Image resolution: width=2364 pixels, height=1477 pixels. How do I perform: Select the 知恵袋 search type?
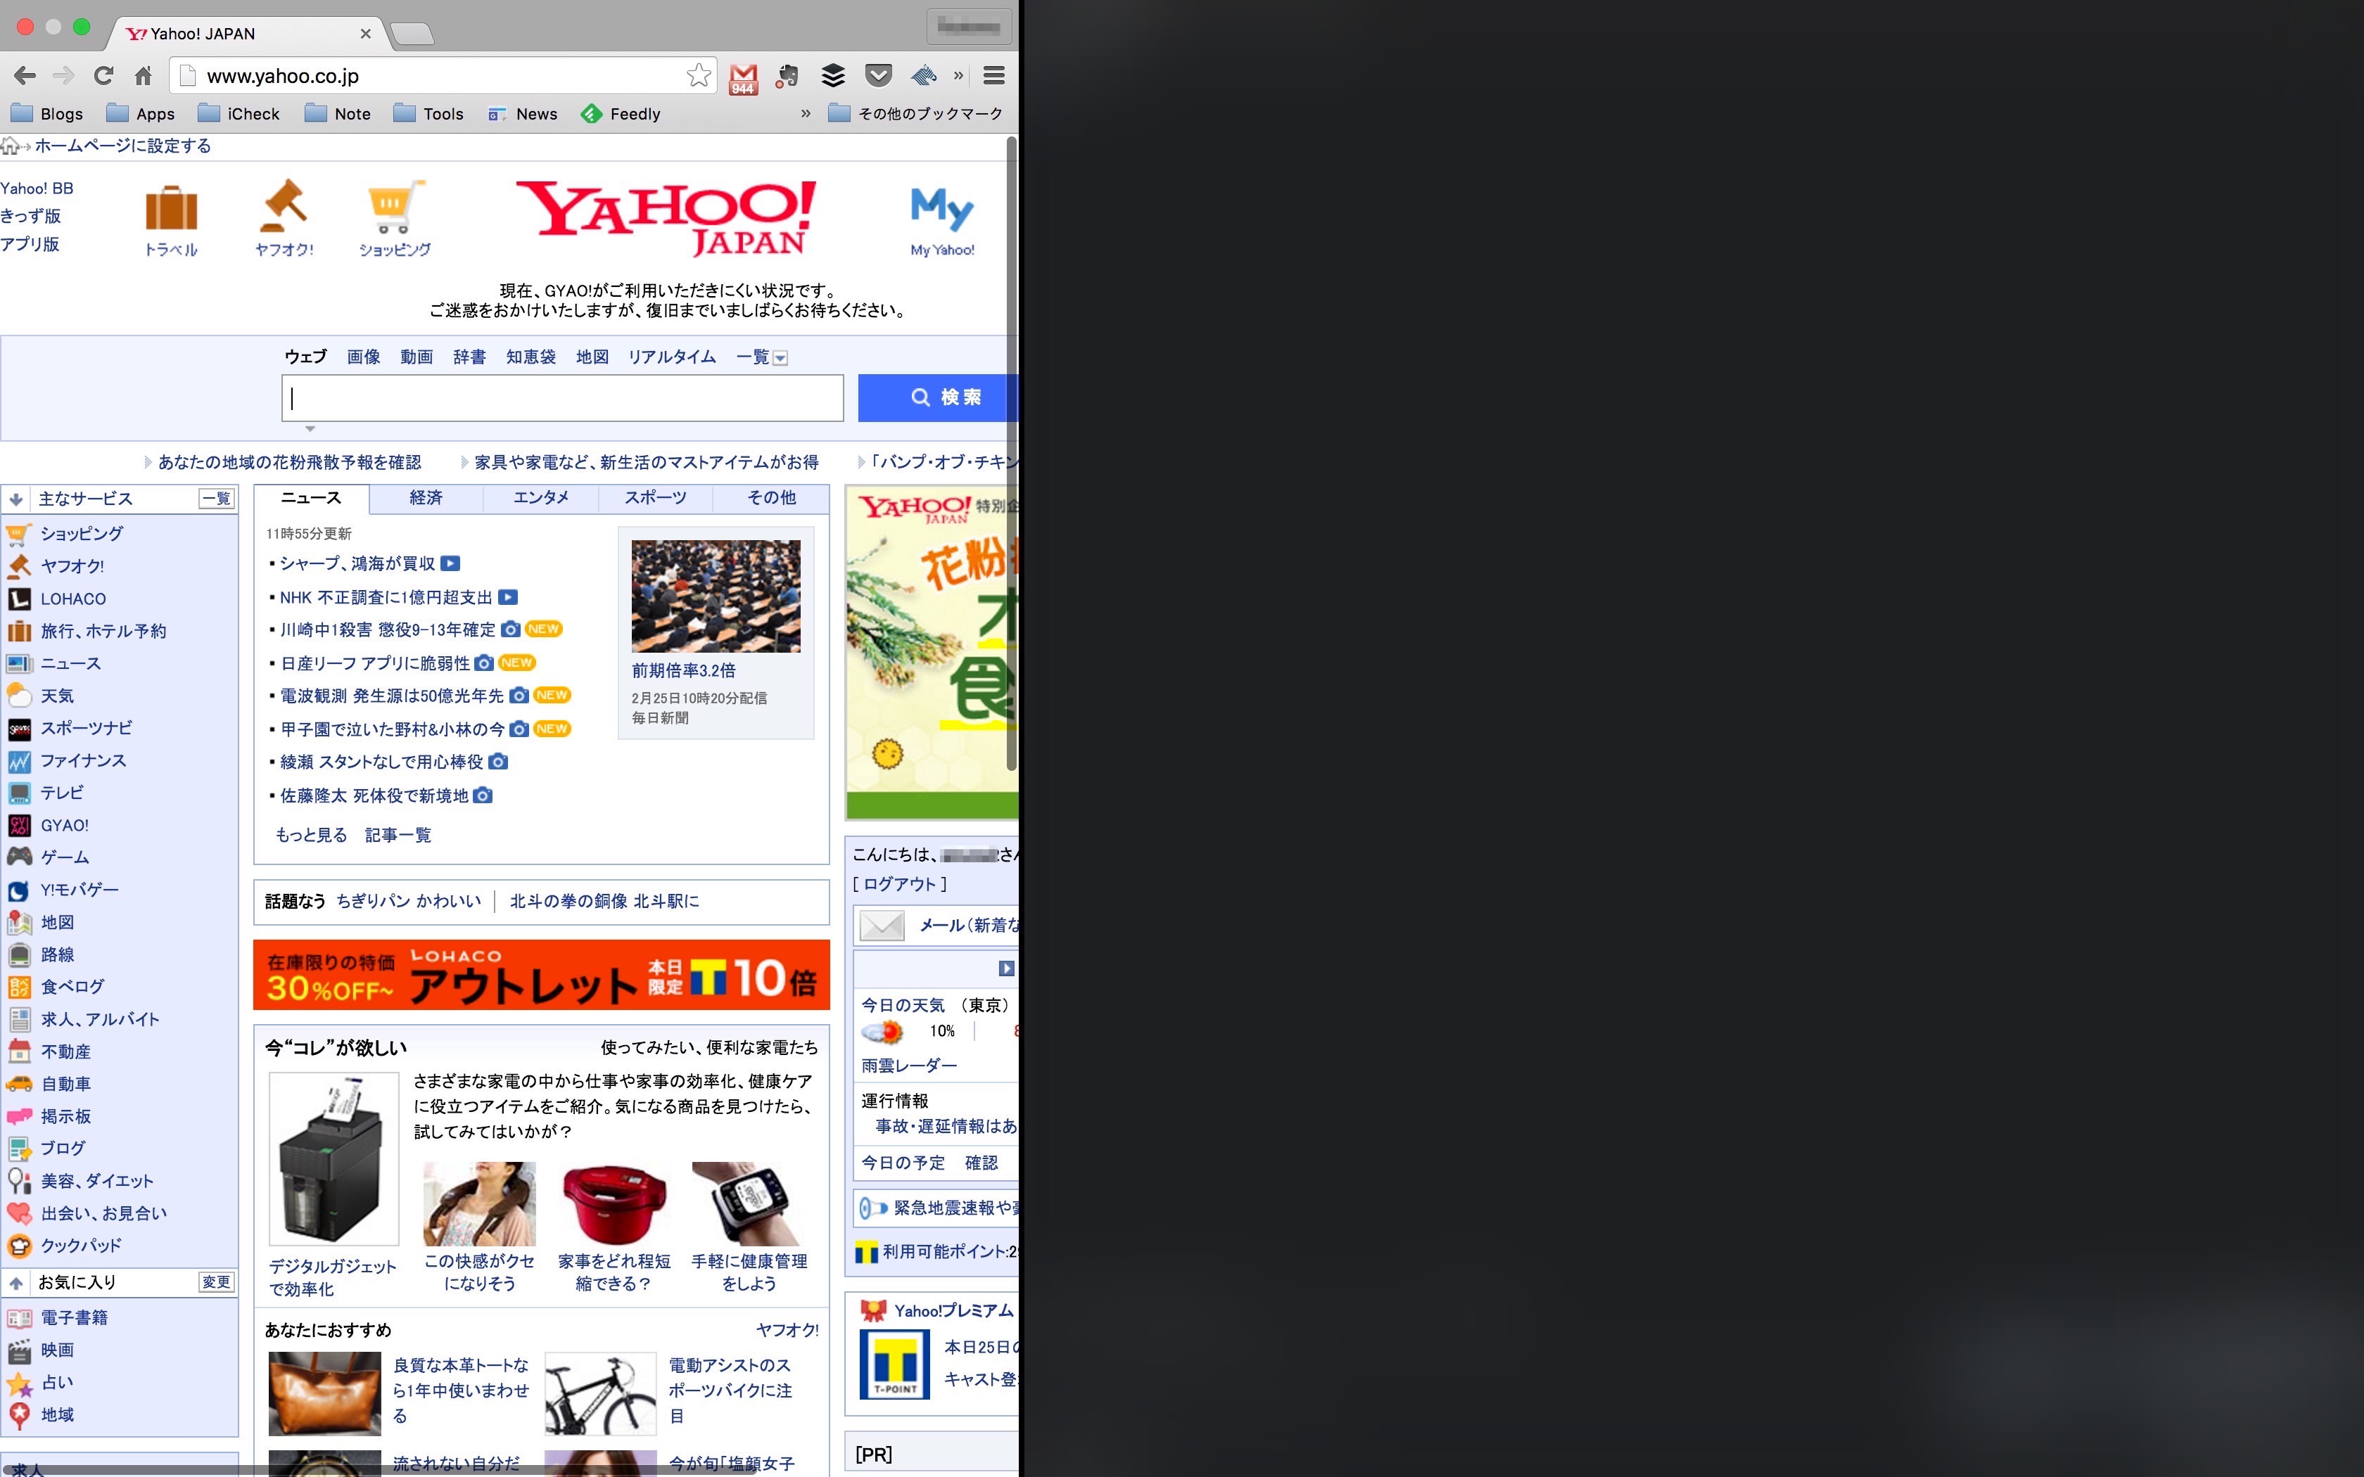[x=530, y=357]
